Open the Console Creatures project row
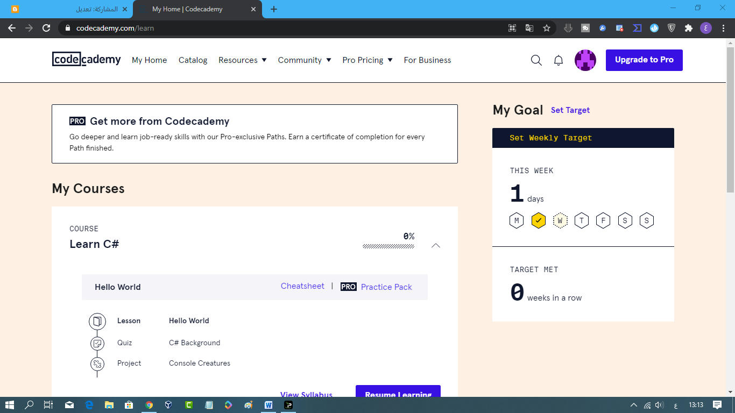735x413 pixels. 200,364
